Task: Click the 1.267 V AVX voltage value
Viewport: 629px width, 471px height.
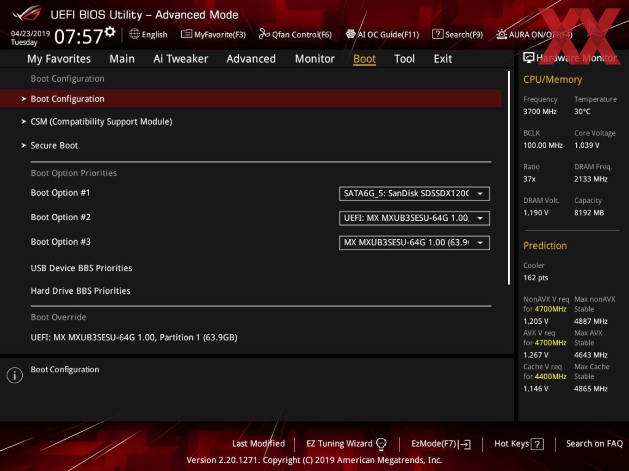Action: coord(536,355)
